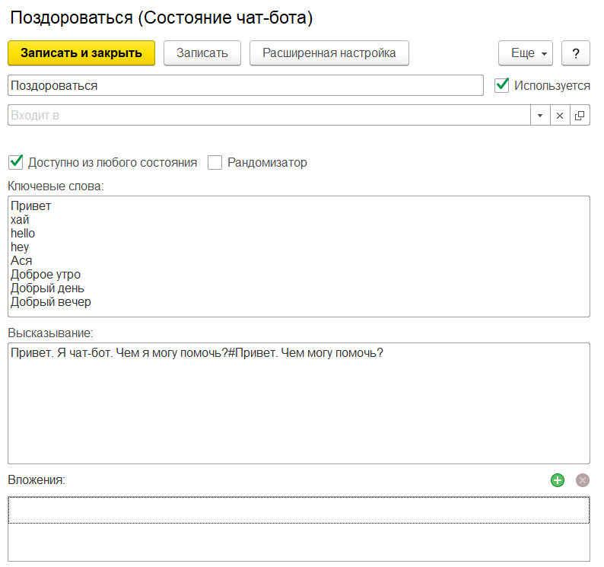Click the gray remove attachment icon
Screen dimensions: 604x567
pos(582,480)
